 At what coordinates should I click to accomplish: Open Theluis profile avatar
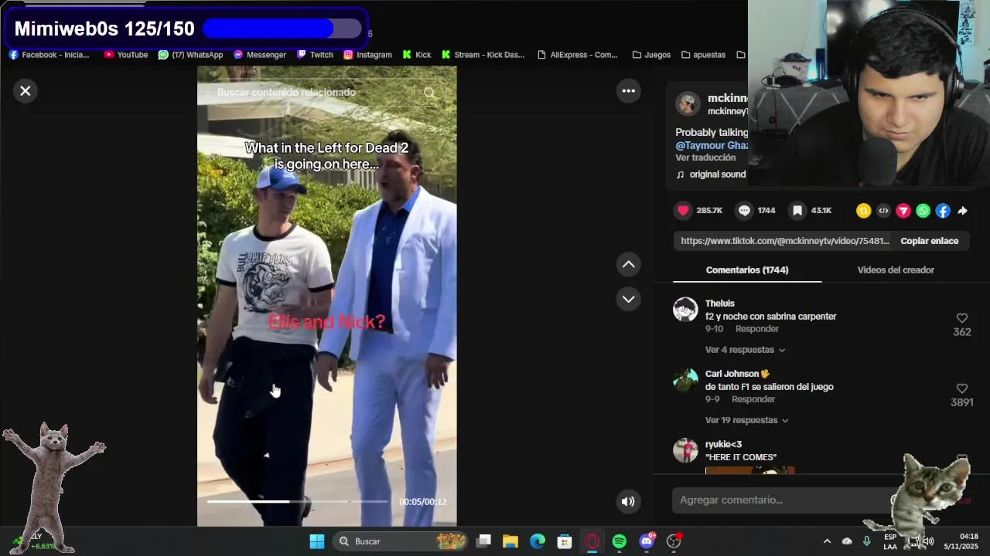coord(685,310)
